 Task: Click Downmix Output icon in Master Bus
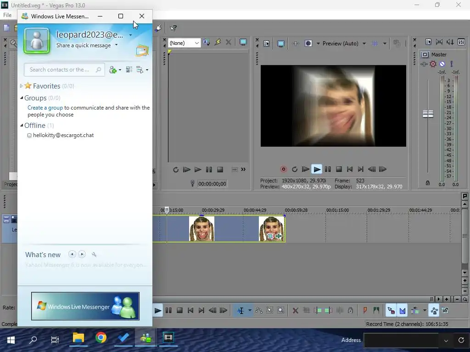point(439,42)
